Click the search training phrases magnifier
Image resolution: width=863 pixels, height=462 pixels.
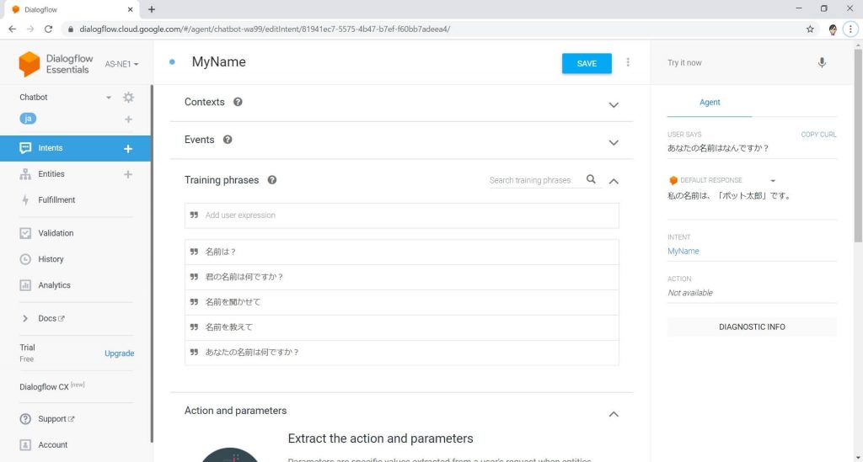click(x=591, y=179)
